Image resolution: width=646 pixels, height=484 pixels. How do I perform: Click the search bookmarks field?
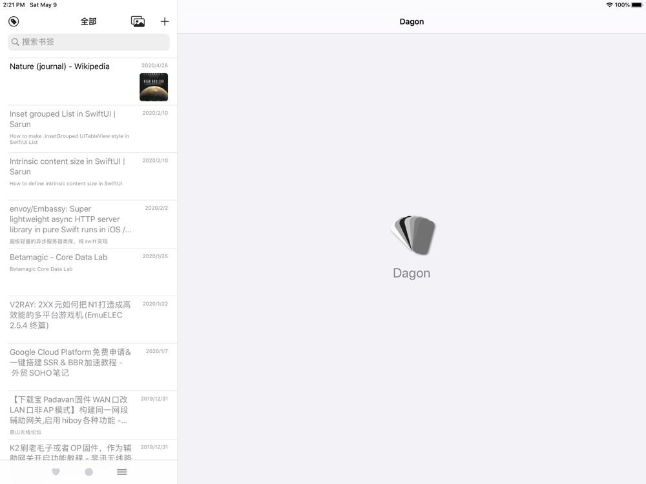89,42
